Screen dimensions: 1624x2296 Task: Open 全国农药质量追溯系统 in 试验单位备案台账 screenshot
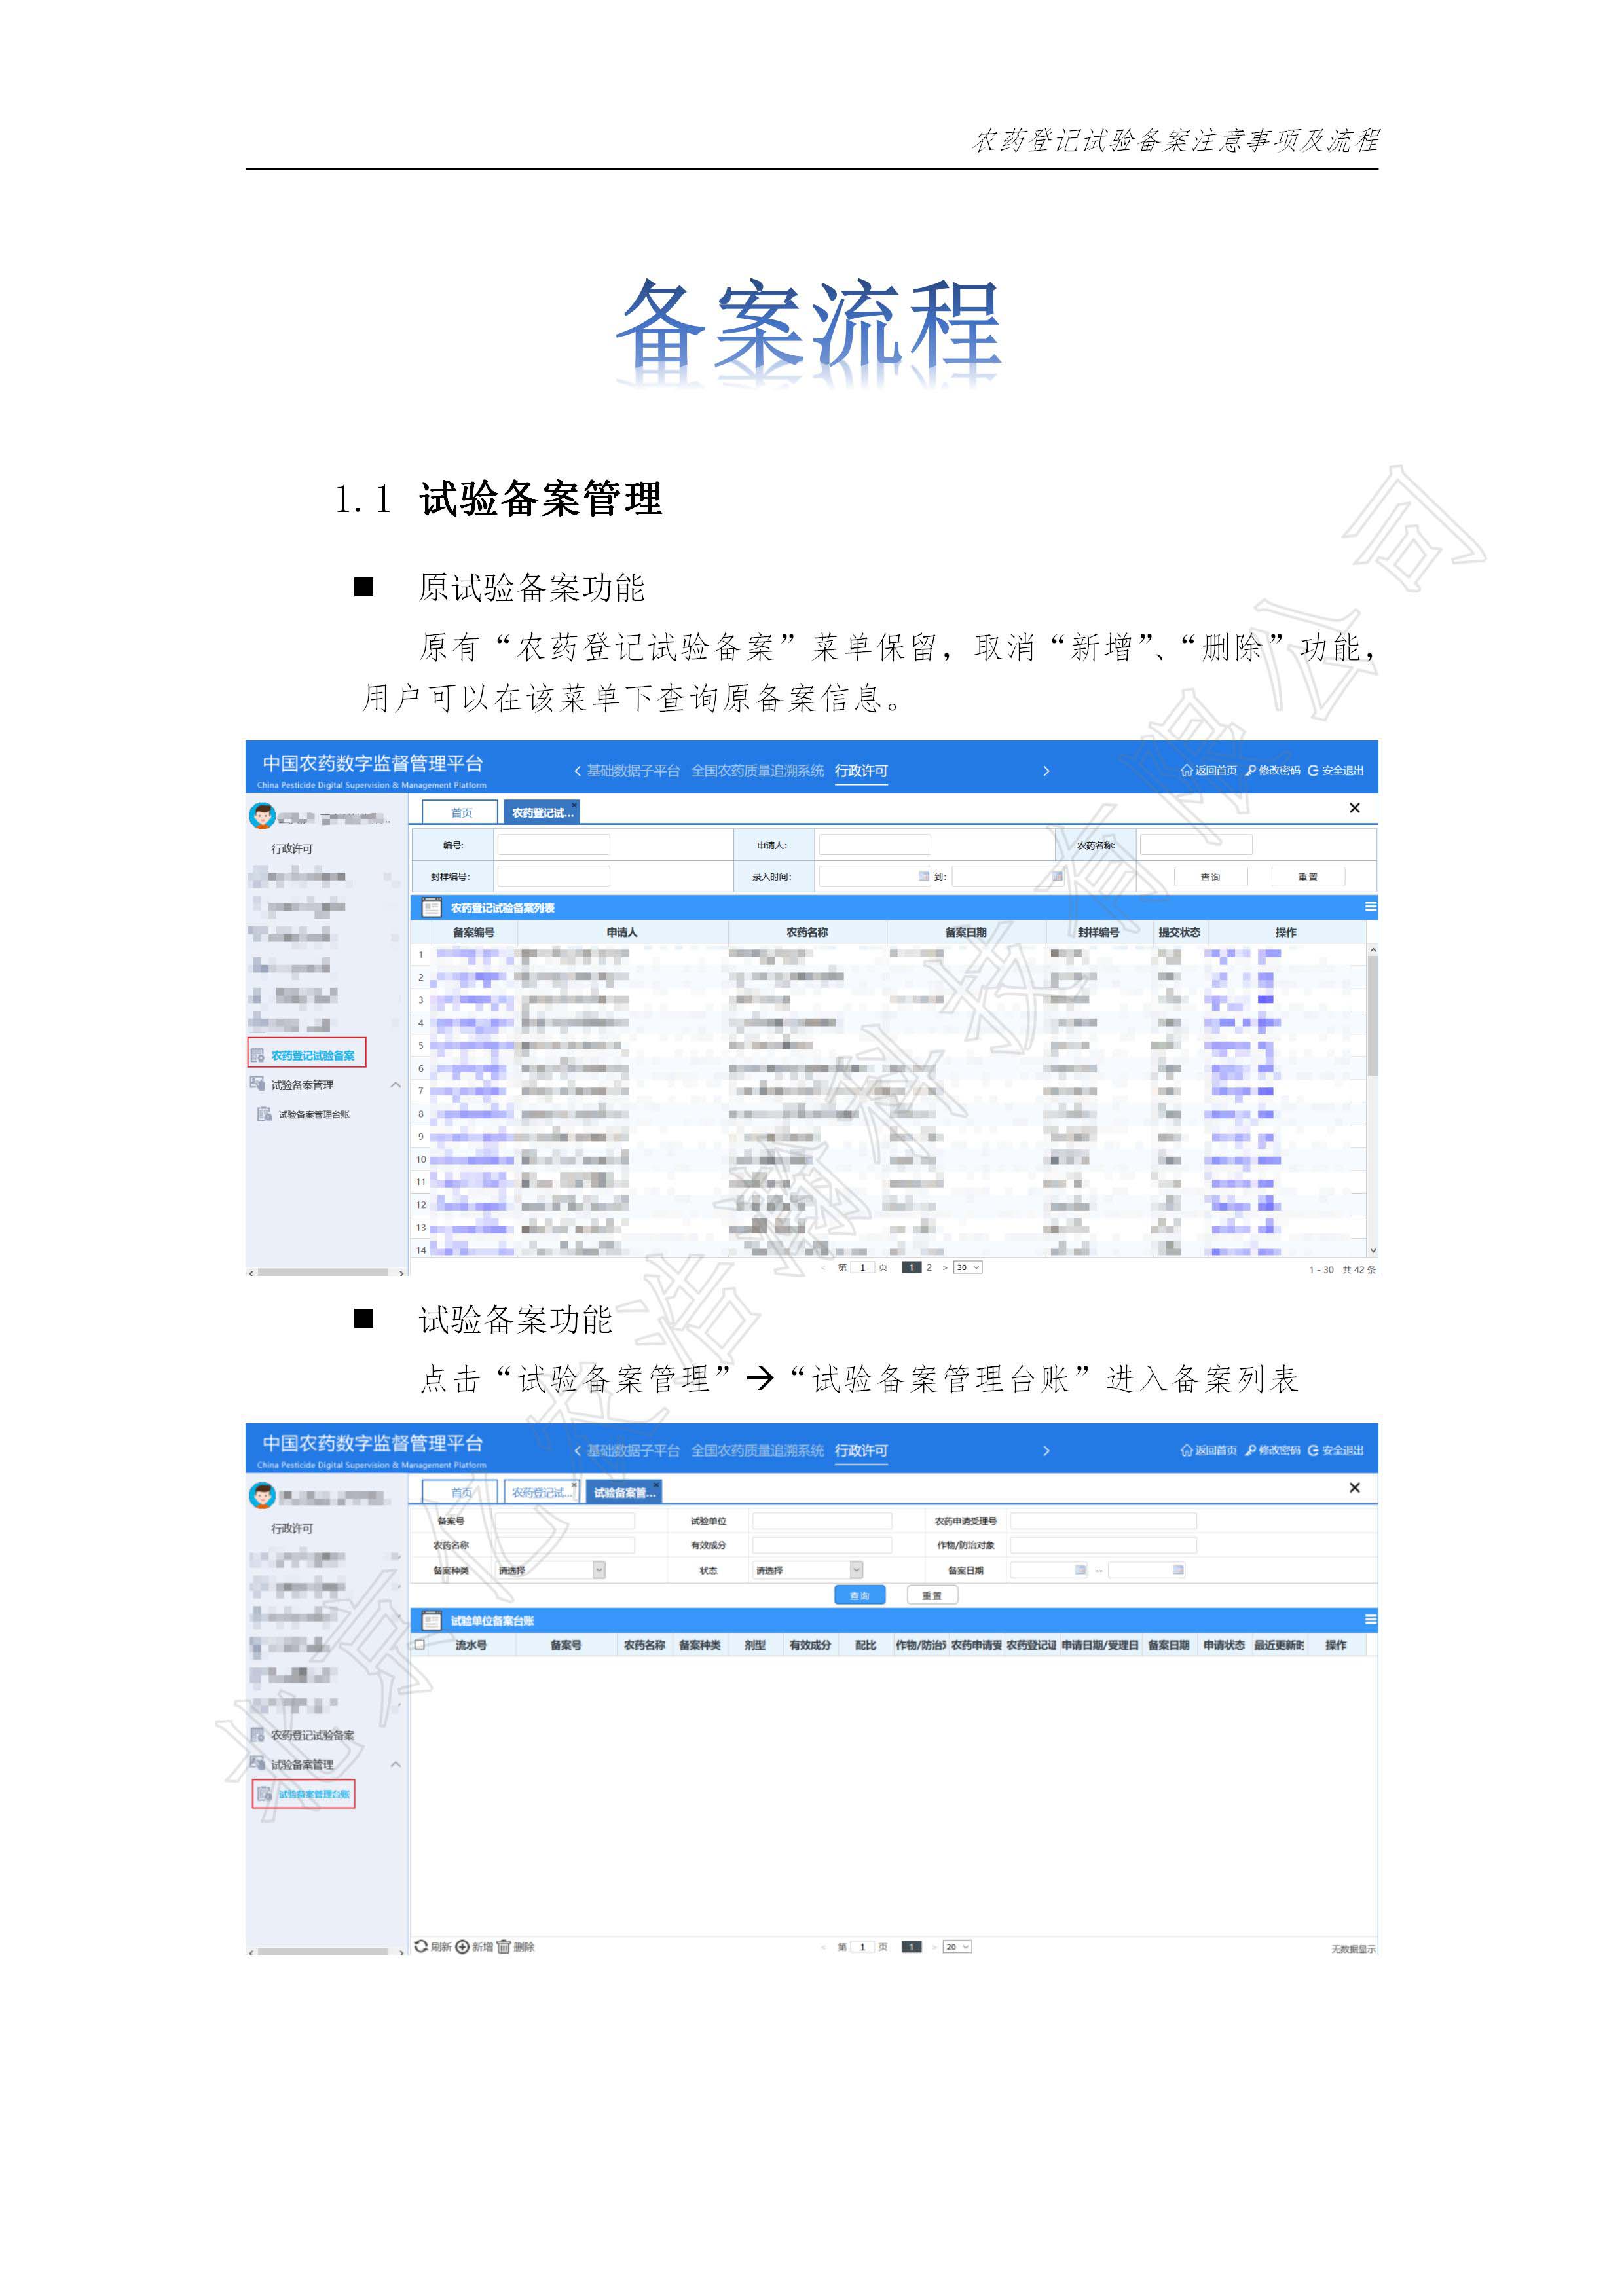(x=757, y=1451)
